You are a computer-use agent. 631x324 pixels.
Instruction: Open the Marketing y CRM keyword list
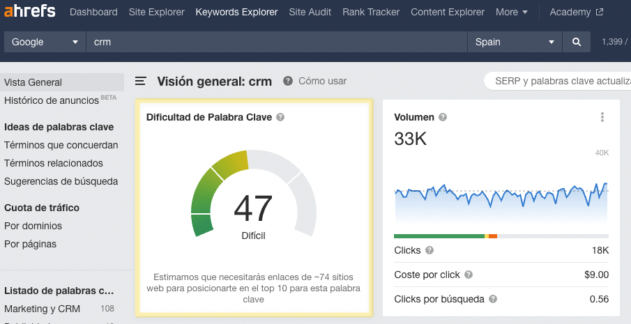click(x=43, y=309)
